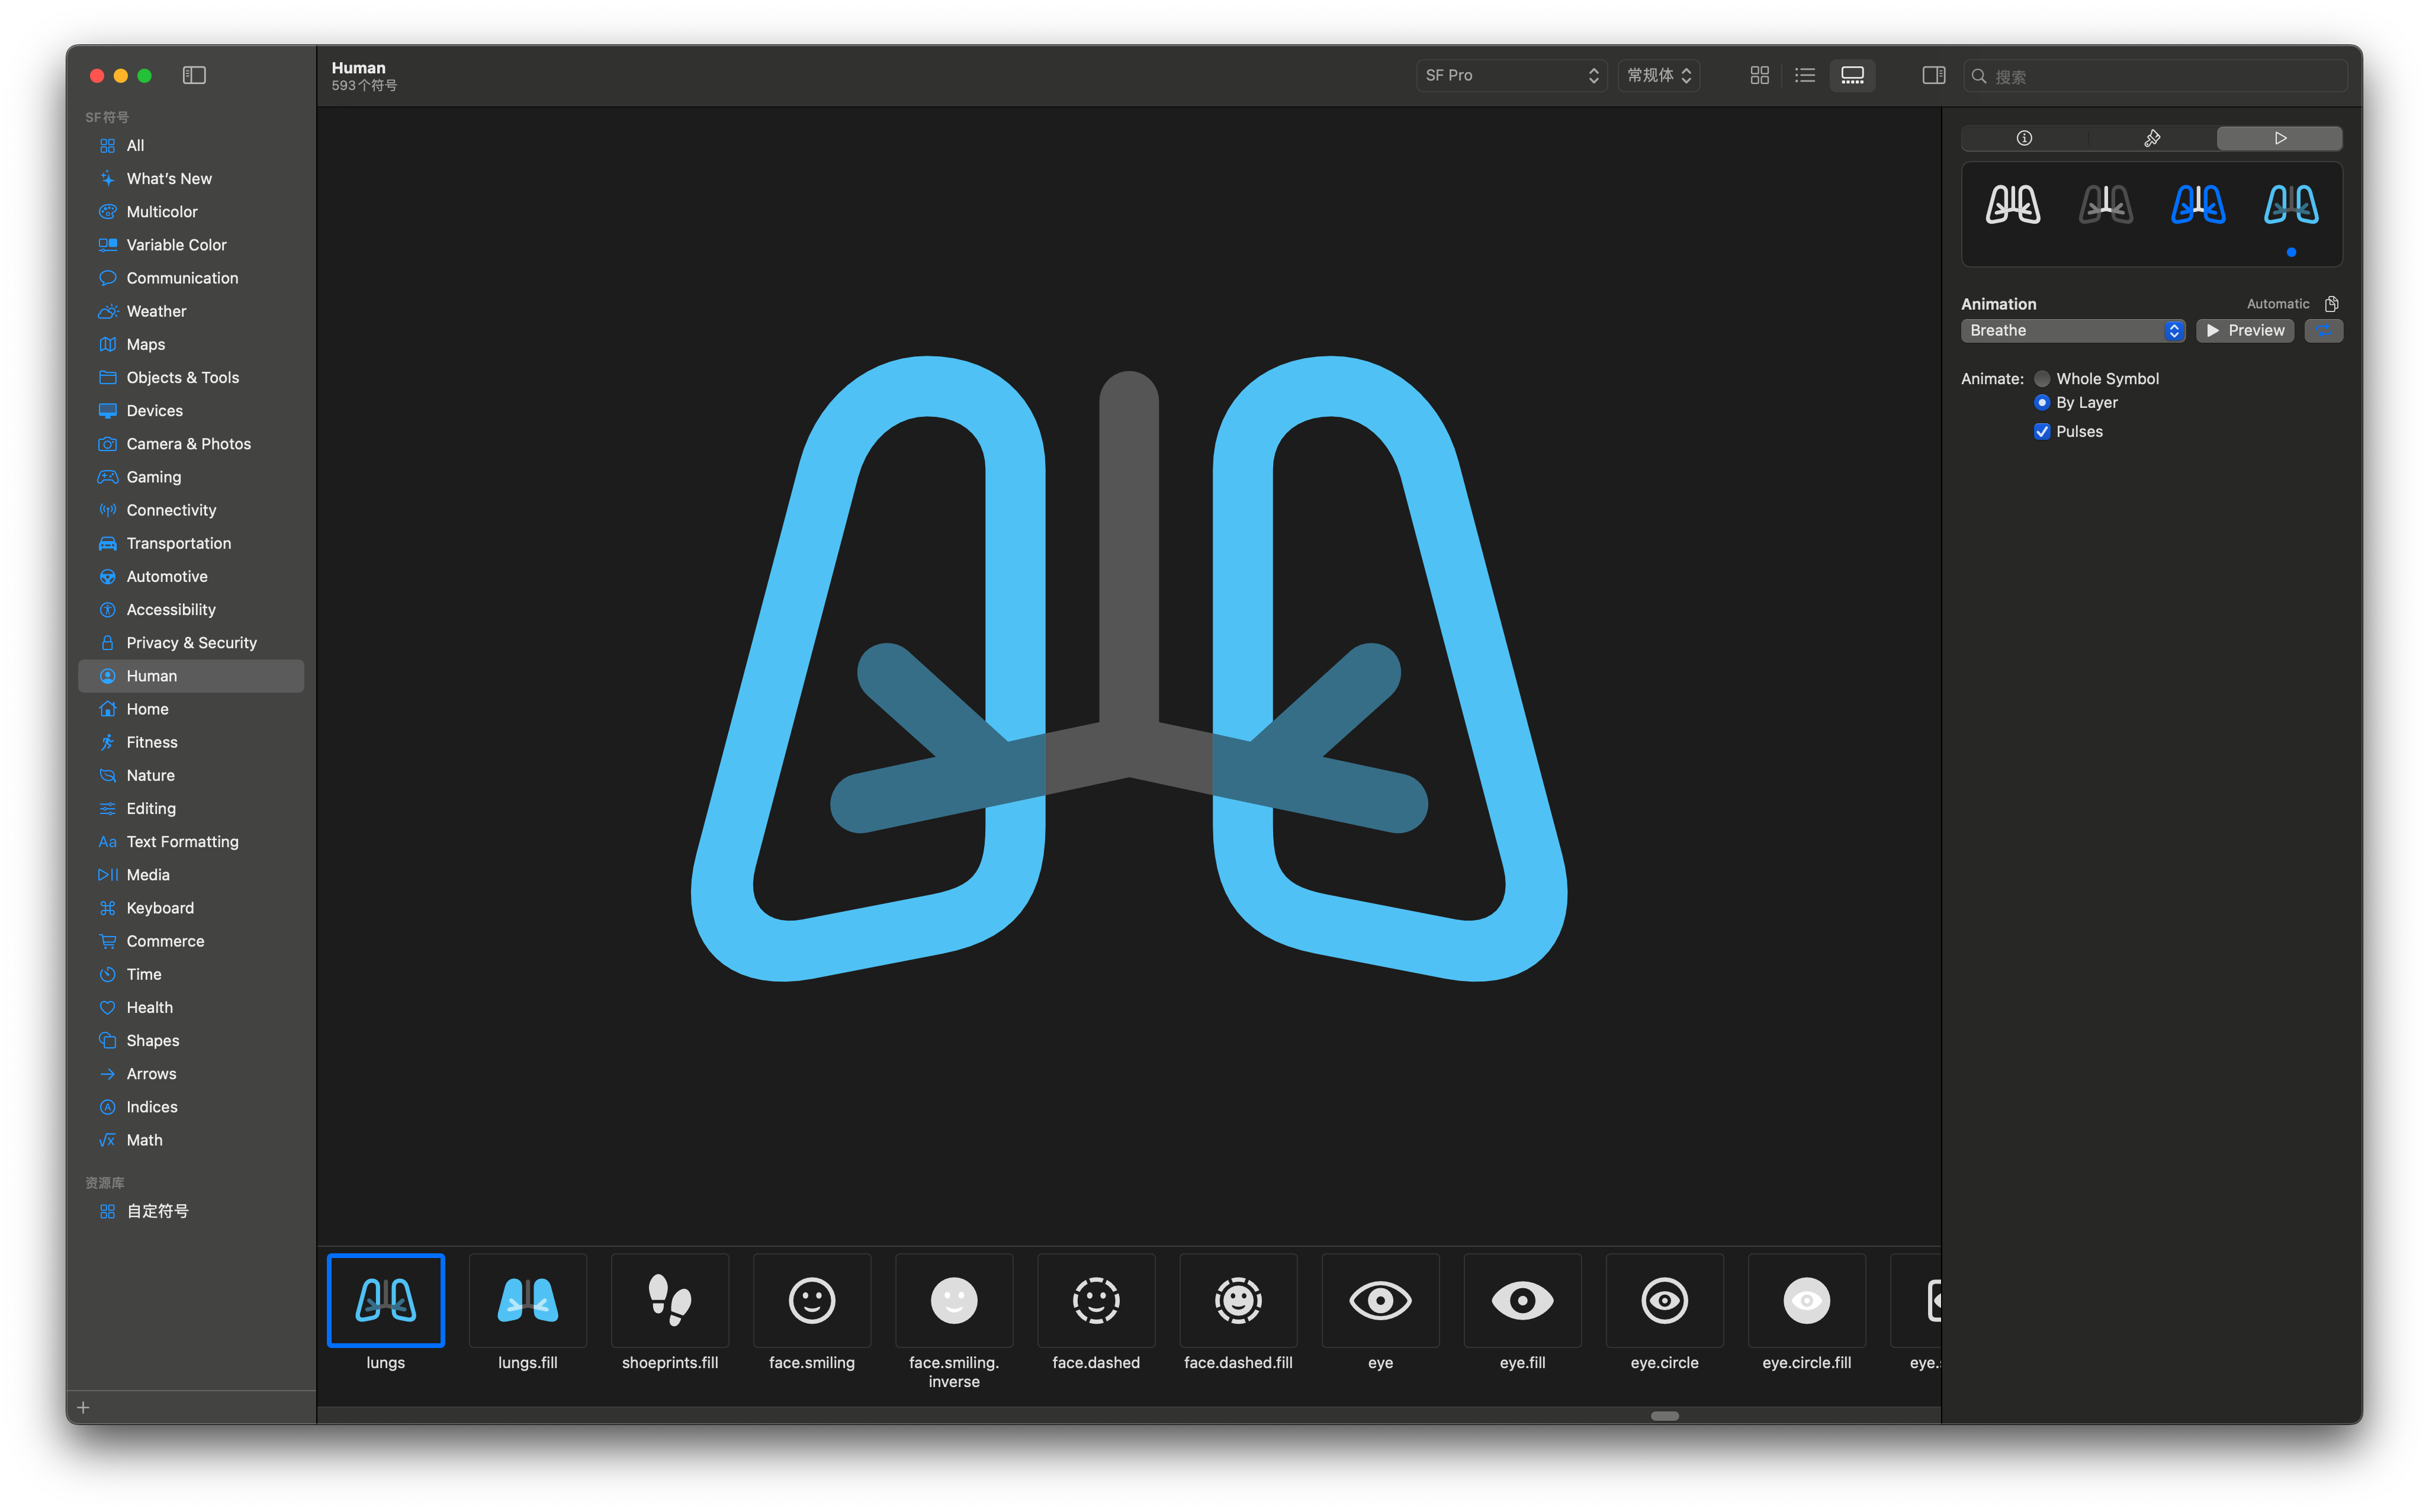Switch to list view layout
Viewport: 2429px width, 1512px height.
pos(1804,75)
